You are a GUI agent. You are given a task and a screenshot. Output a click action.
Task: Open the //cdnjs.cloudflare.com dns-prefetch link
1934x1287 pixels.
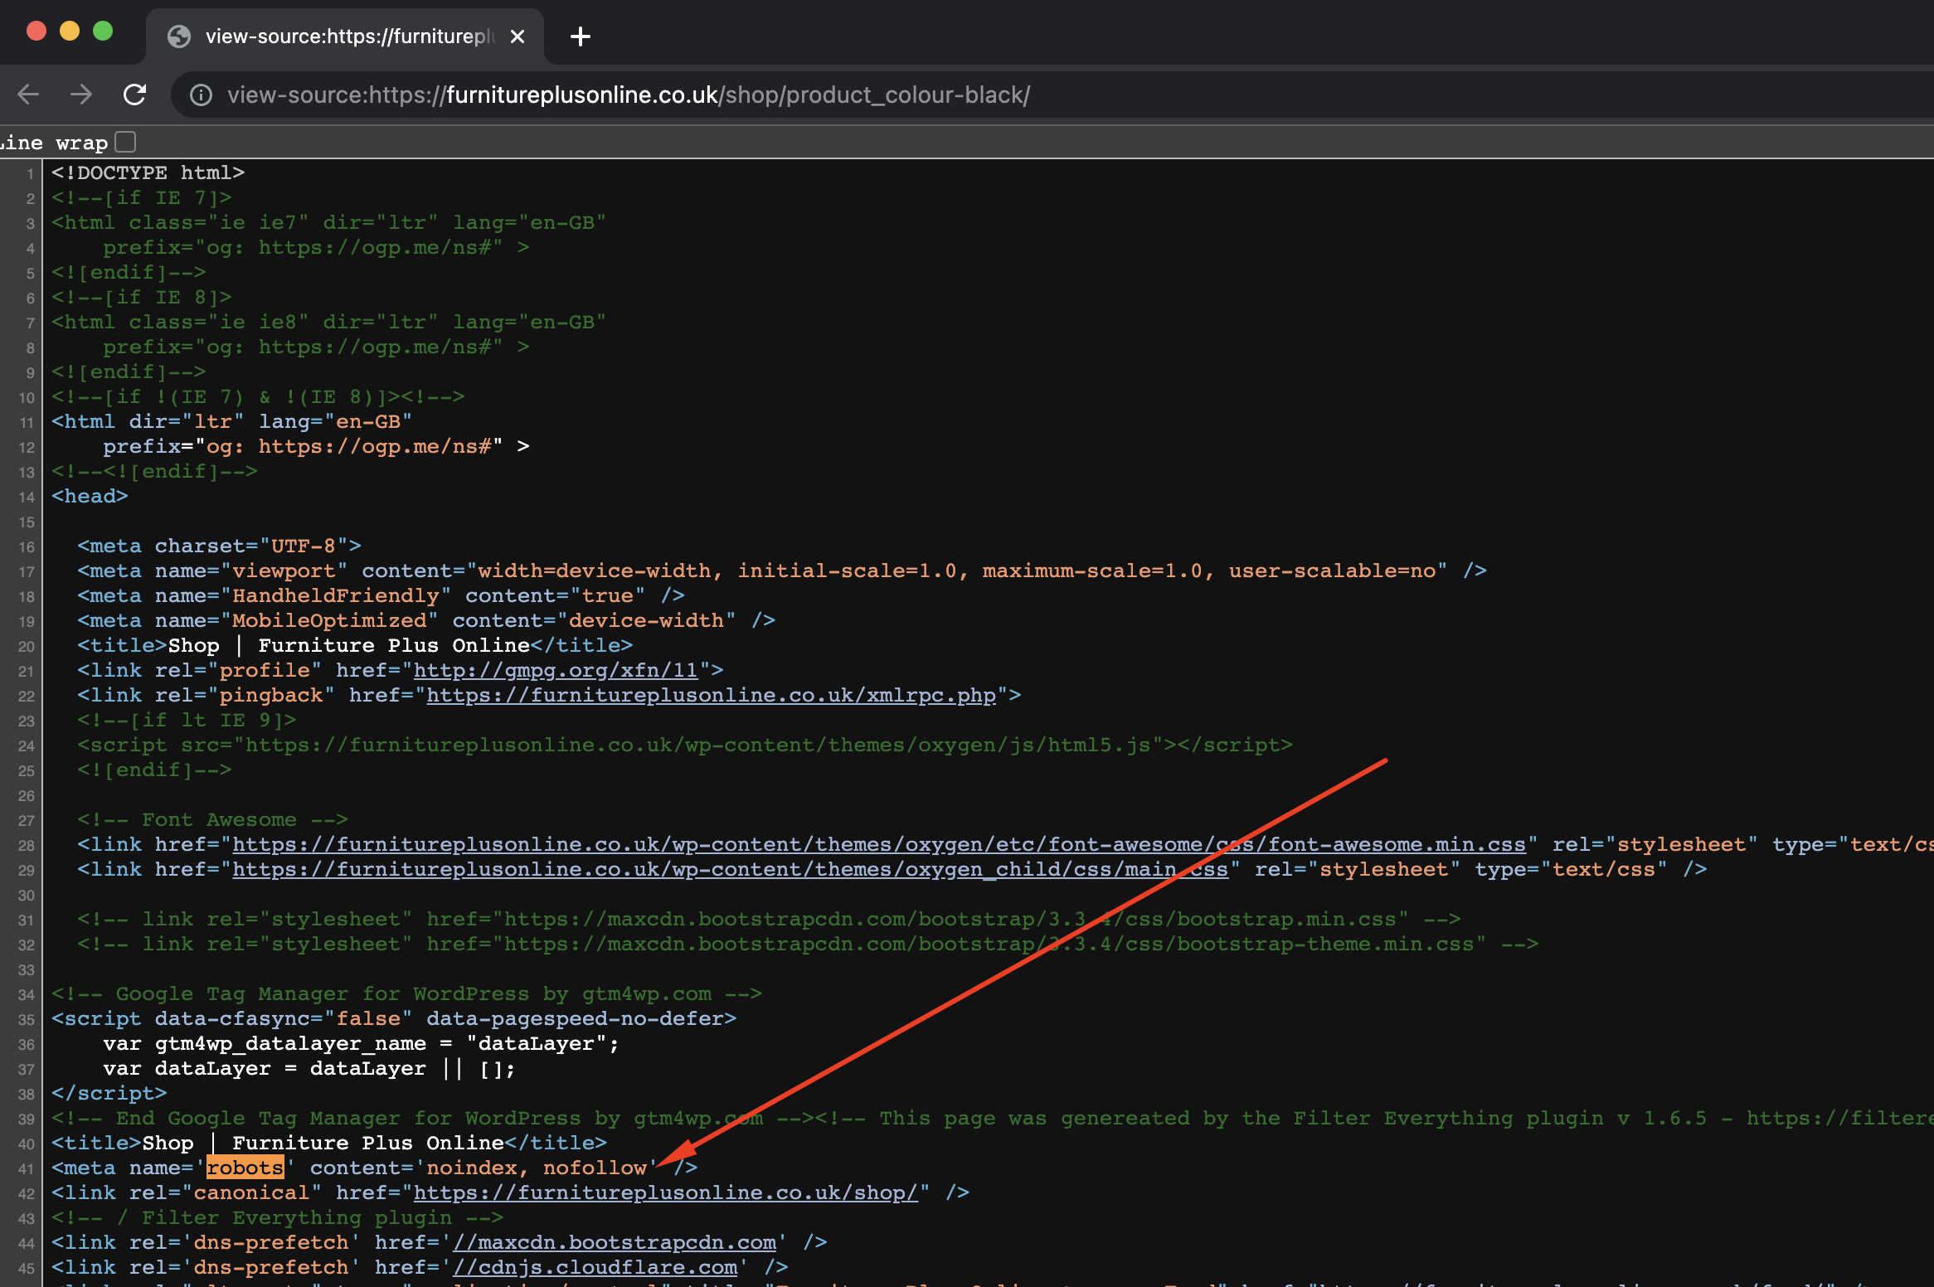tap(595, 1267)
